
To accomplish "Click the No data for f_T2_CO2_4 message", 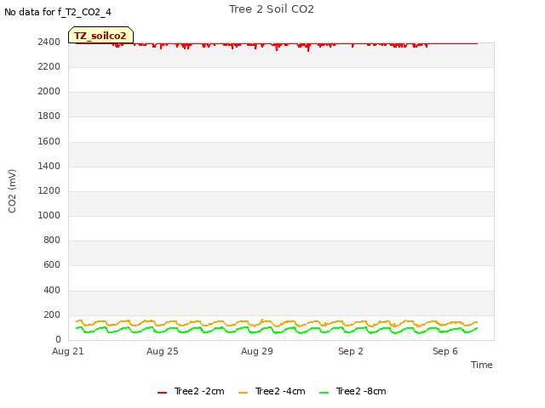I will pyautogui.click(x=58, y=12).
